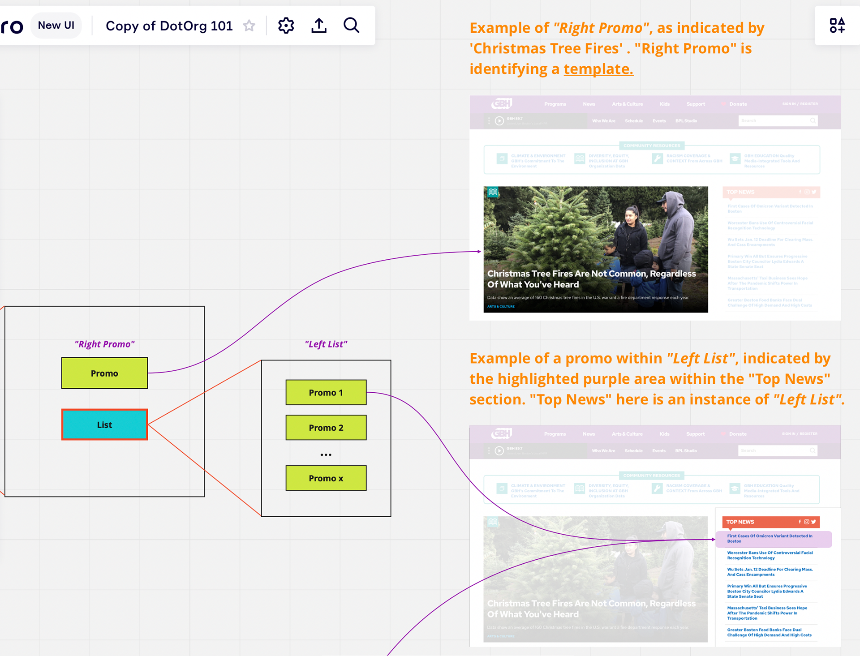Click the "Left List" purple label
The image size is (860, 656).
click(x=326, y=344)
